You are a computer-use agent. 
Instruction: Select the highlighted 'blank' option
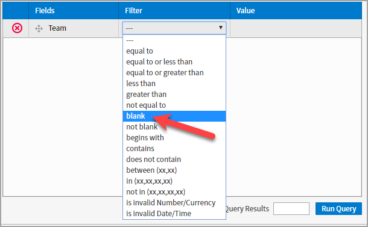[174, 116]
